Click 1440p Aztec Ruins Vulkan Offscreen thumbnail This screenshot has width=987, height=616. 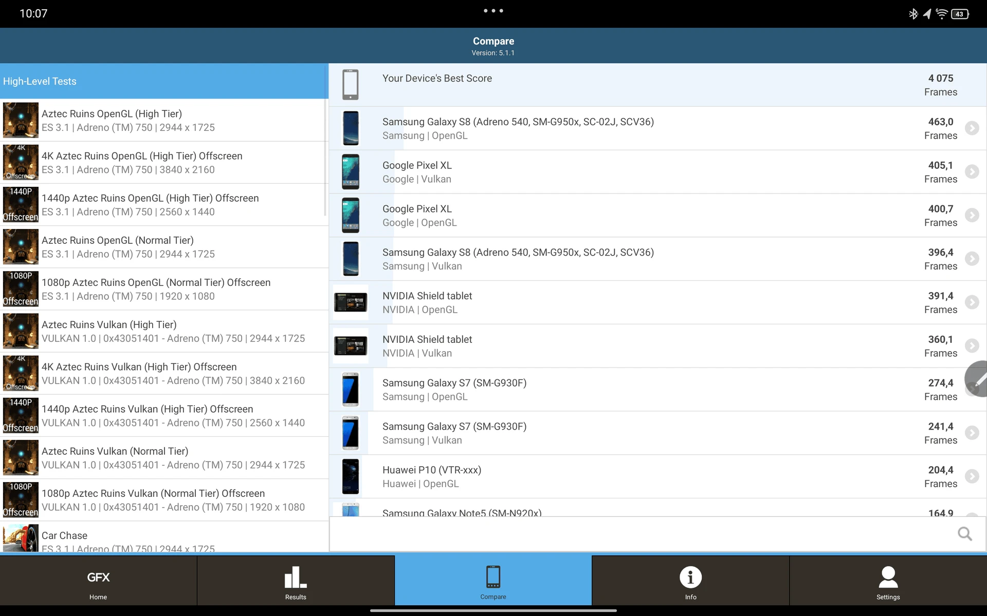click(x=21, y=415)
